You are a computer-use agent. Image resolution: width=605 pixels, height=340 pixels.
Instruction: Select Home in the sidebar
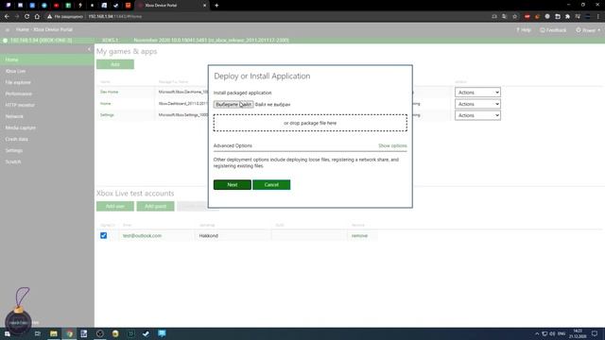coord(46,59)
